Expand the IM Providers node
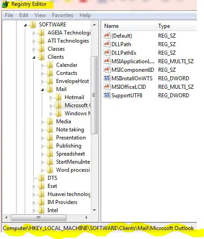Image resolution: width=204 pixels, height=239 pixels. 34,203
